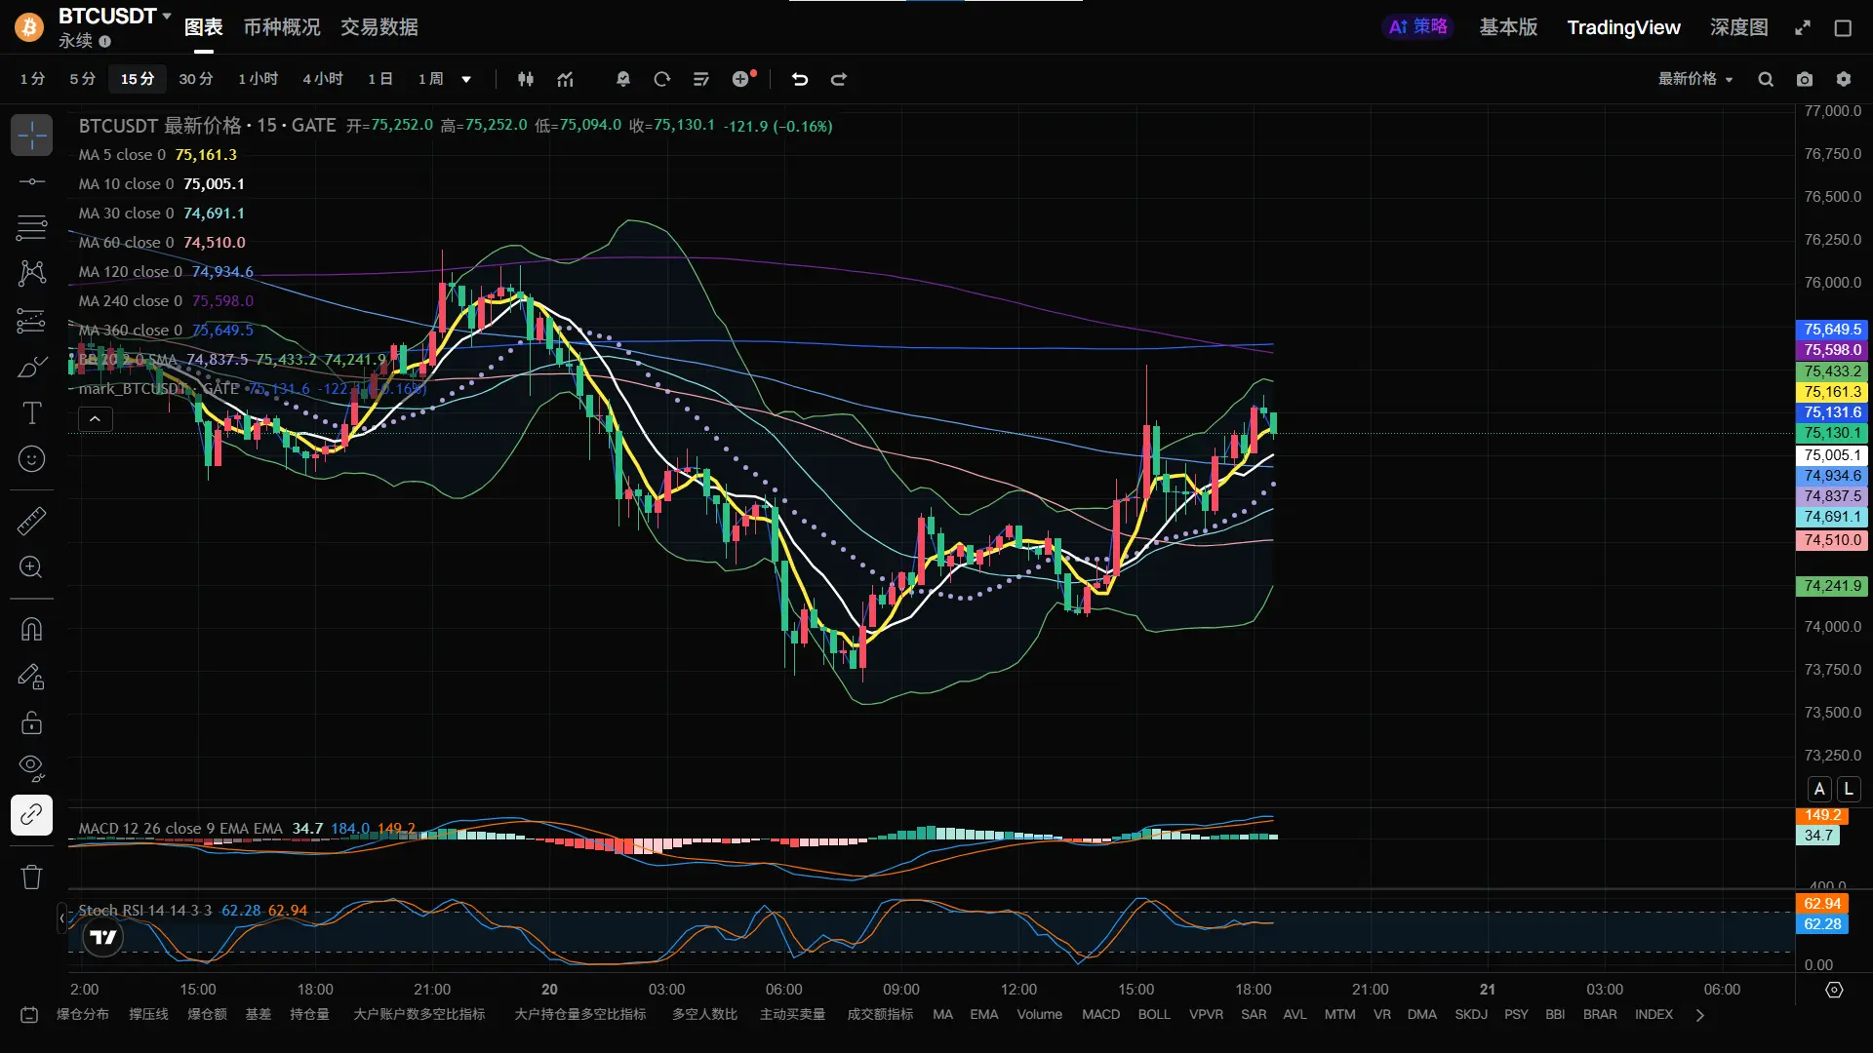Toggle hide all drawings eye icon
Viewport: 1873px width, 1053px height.
tap(31, 768)
